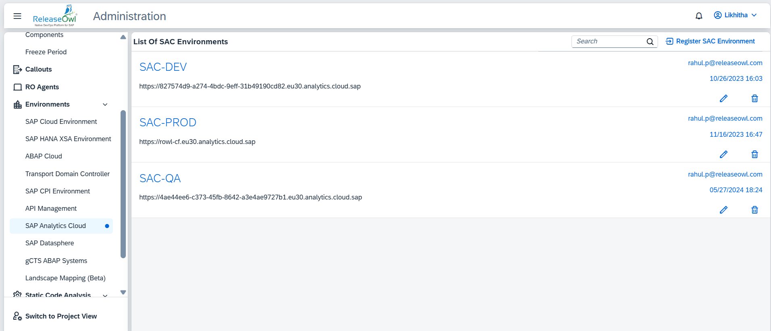Image resolution: width=771 pixels, height=331 pixels.
Task: Delete the SAC-PROD environment
Action: click(754, 154)
